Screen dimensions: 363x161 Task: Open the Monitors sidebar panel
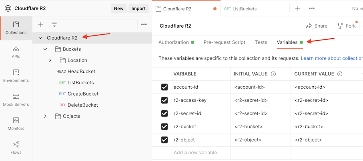click(16, 124)
